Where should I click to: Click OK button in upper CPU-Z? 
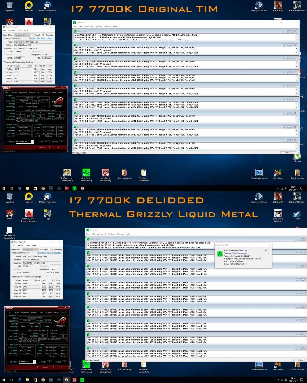click(58, 147)
